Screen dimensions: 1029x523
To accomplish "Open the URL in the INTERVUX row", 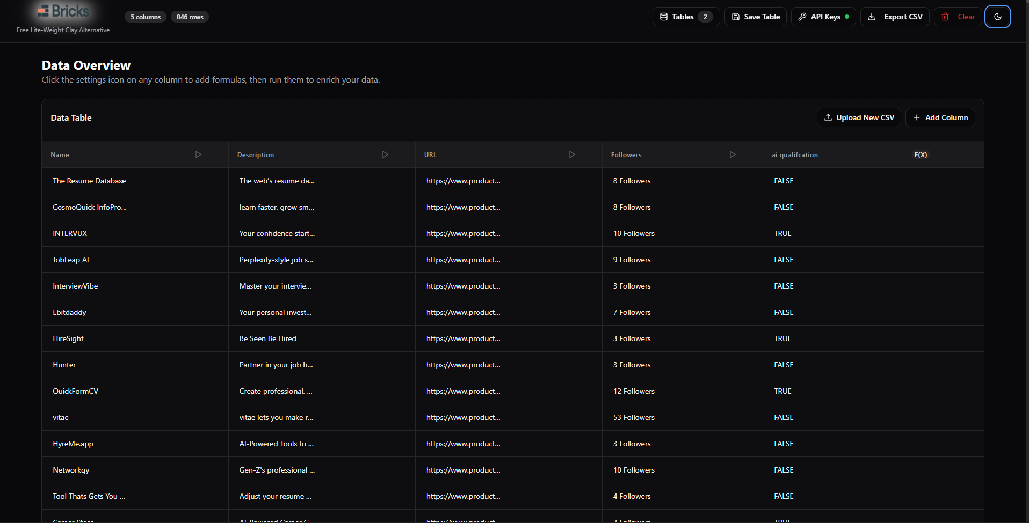I will tap(463, 233).
